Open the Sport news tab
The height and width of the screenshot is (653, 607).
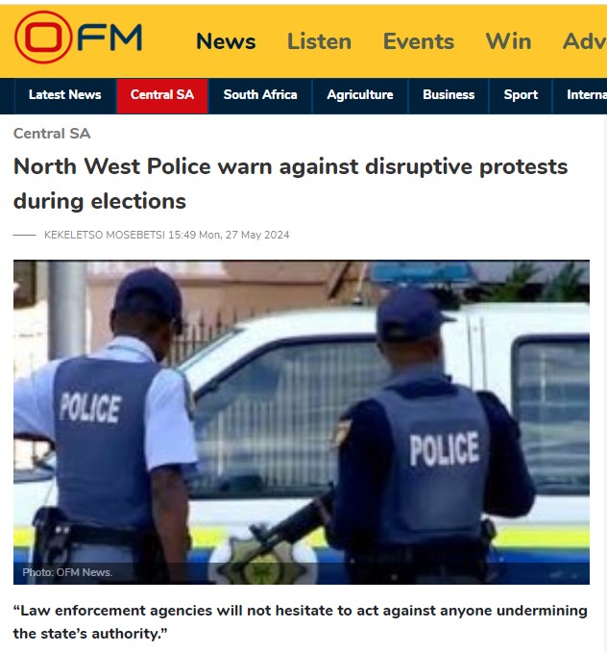(521, 95)
